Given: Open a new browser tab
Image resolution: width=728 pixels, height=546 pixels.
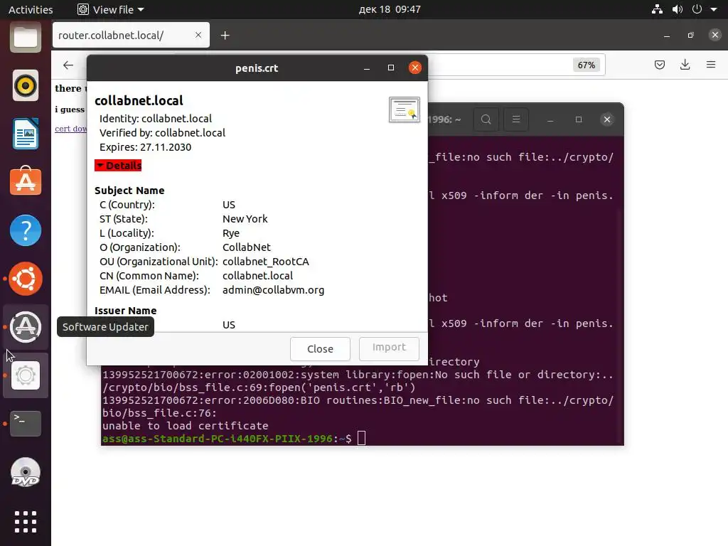Looking at the screenshot, I should (x=225, y=36).
